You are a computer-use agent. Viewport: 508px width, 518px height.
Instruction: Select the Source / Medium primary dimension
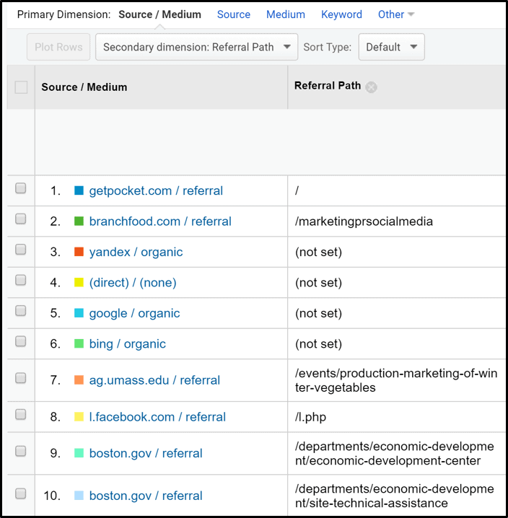[159, 14]
